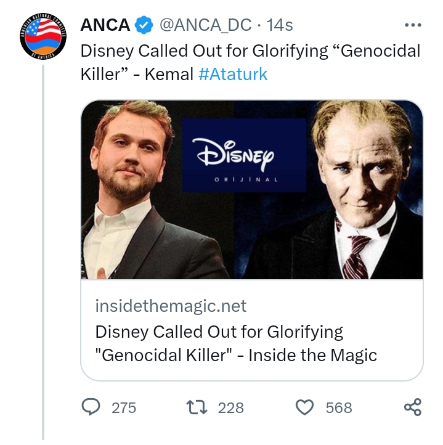Click the 228 retweets count
The width and height of the screenshot is (443, 445).
(231, 407)
